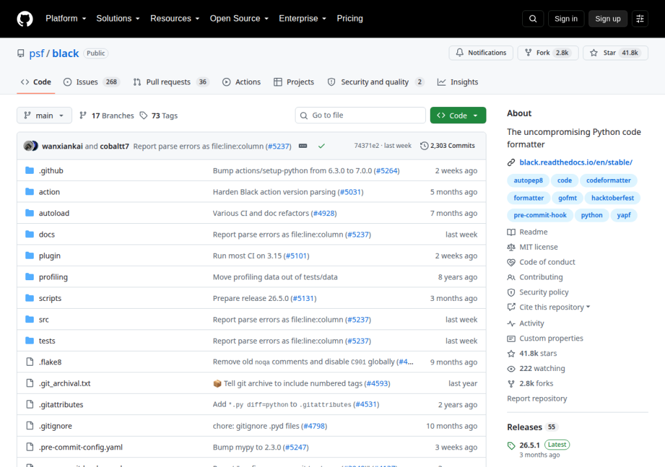
Task: Click the Readme book icon
Action: point(511,232)
